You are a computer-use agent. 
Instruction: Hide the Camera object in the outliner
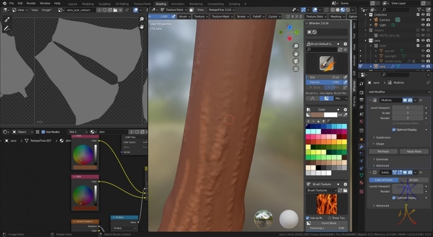point(423,19)
